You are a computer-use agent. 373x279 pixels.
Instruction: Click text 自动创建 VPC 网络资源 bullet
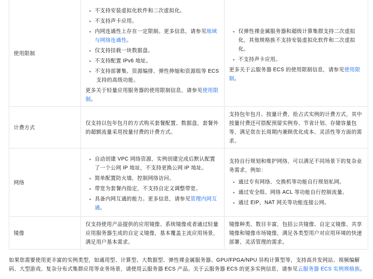tap(155, 163)
